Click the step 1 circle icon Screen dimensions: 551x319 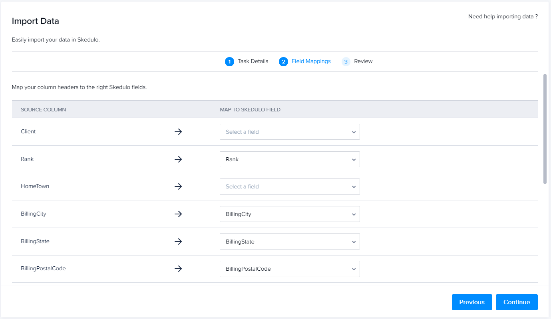pos(229,61)
